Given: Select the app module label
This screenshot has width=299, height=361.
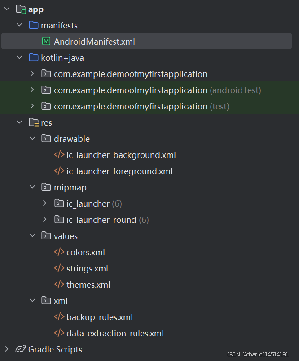Looking at the screenshot, I should coord(36,9).
